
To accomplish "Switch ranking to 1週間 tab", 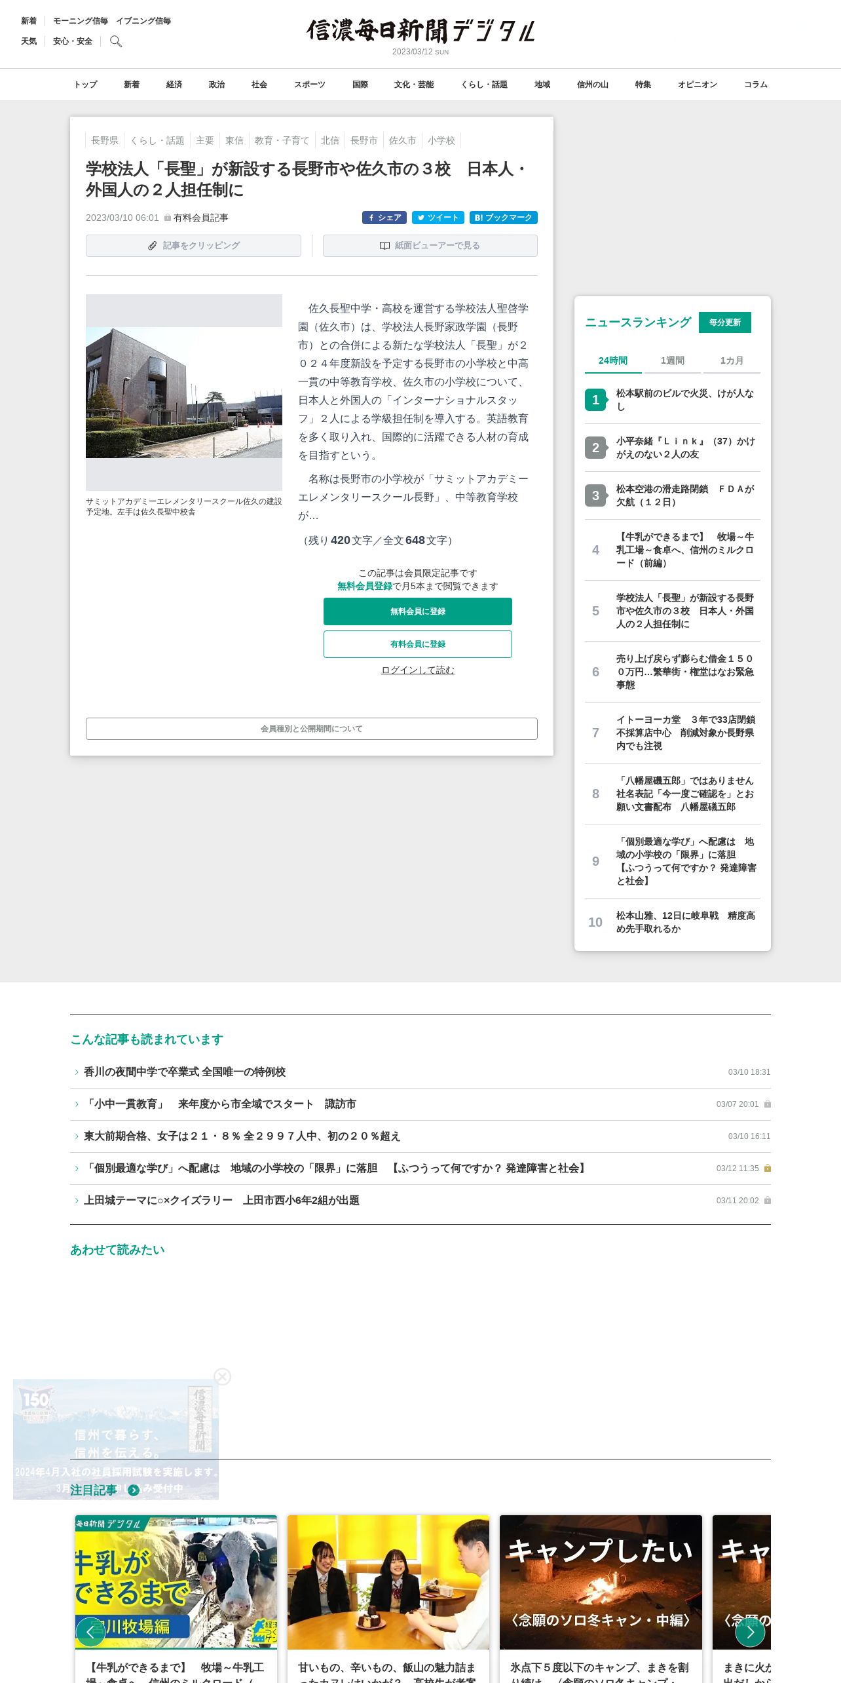I will coord(673,361).
